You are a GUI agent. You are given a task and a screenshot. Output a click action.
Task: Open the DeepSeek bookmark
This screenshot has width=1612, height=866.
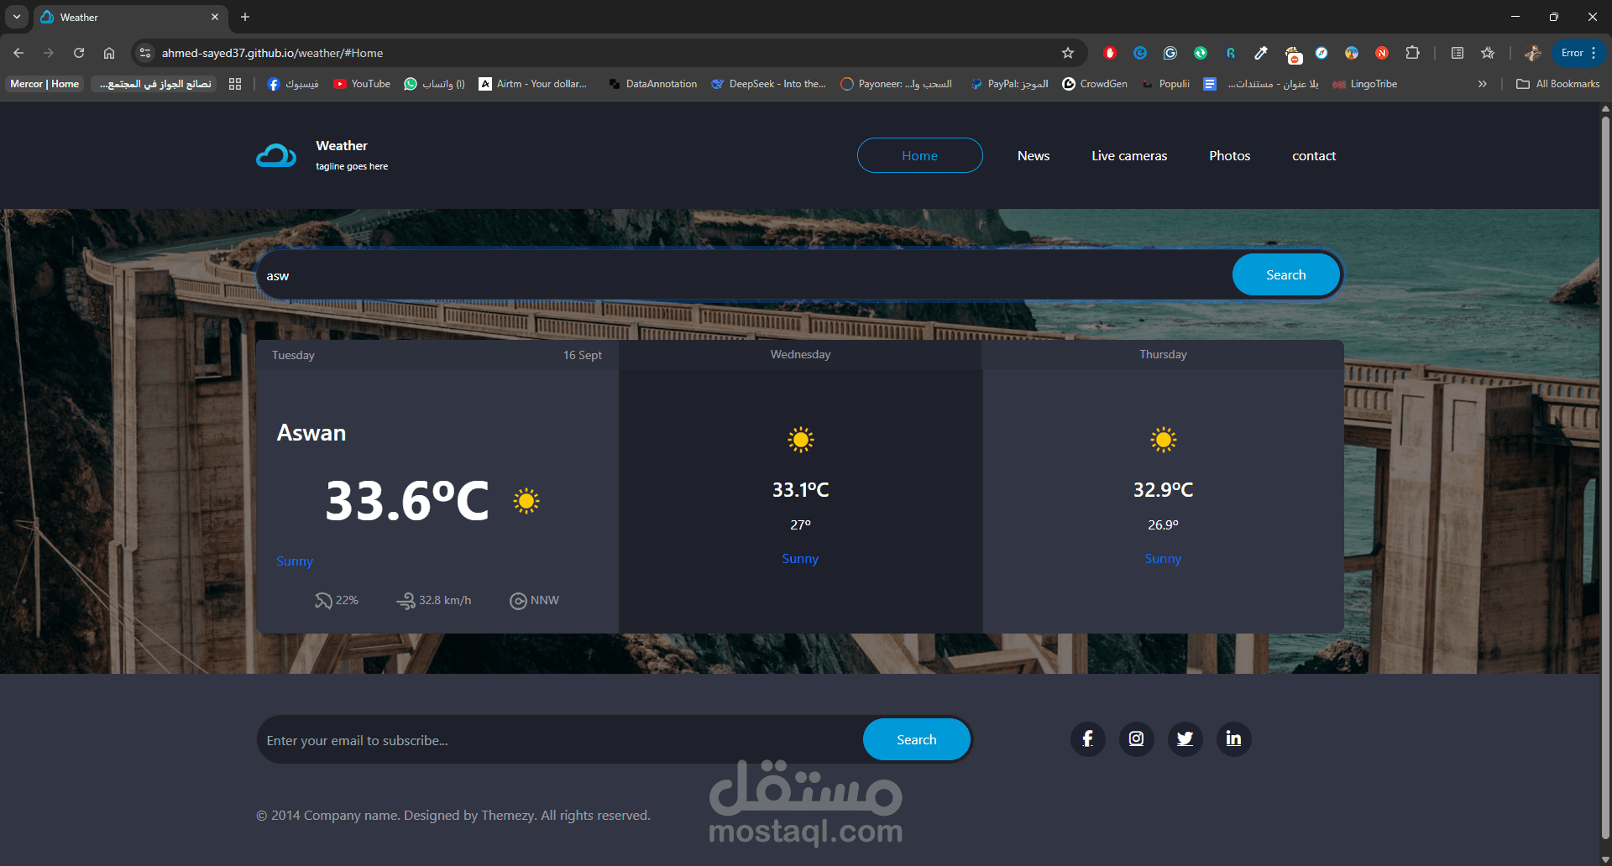pos(768,84)
